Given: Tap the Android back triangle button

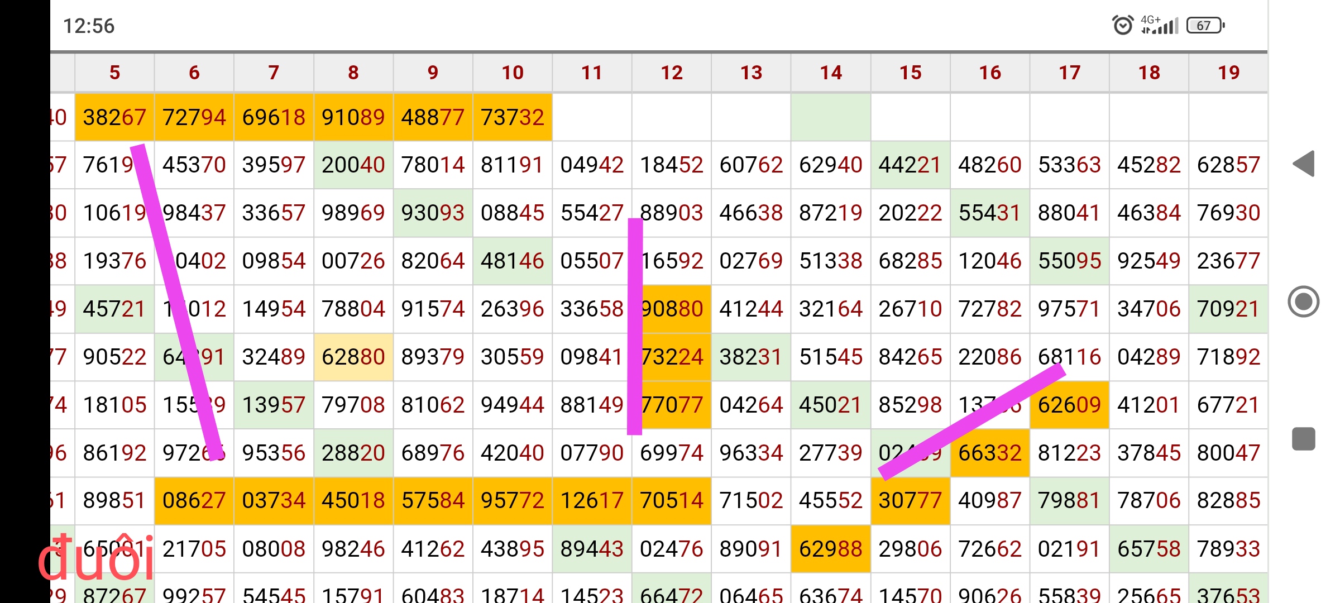Looking at the screenshot, I should click(x=1304, y=164).
